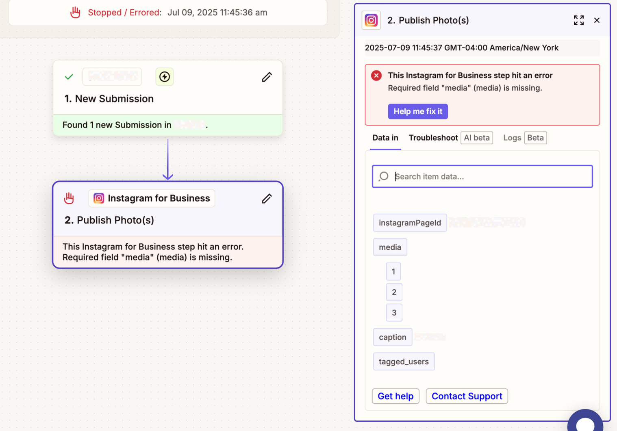Edit step 2 Publish Photo(s) with pencil
The width and height of the screenshot is (617, 431).
[x=267, y=198]
